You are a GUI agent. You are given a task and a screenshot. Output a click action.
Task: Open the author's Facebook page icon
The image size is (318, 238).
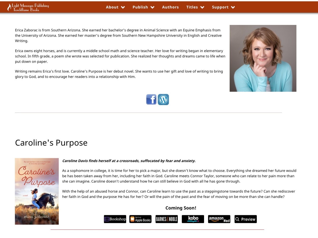tap(151, 99)
